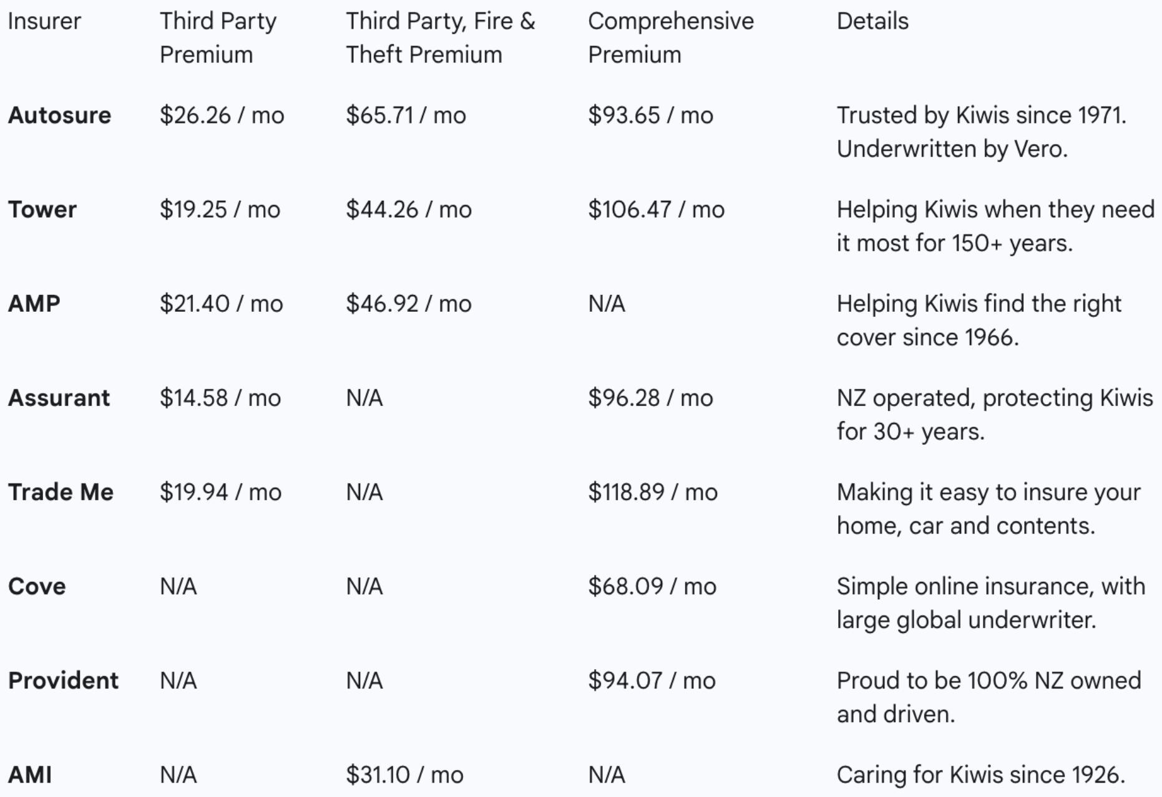Open the Provident insurer name
The height and width of the screenshot is (797, 1162).
(63, 680)
